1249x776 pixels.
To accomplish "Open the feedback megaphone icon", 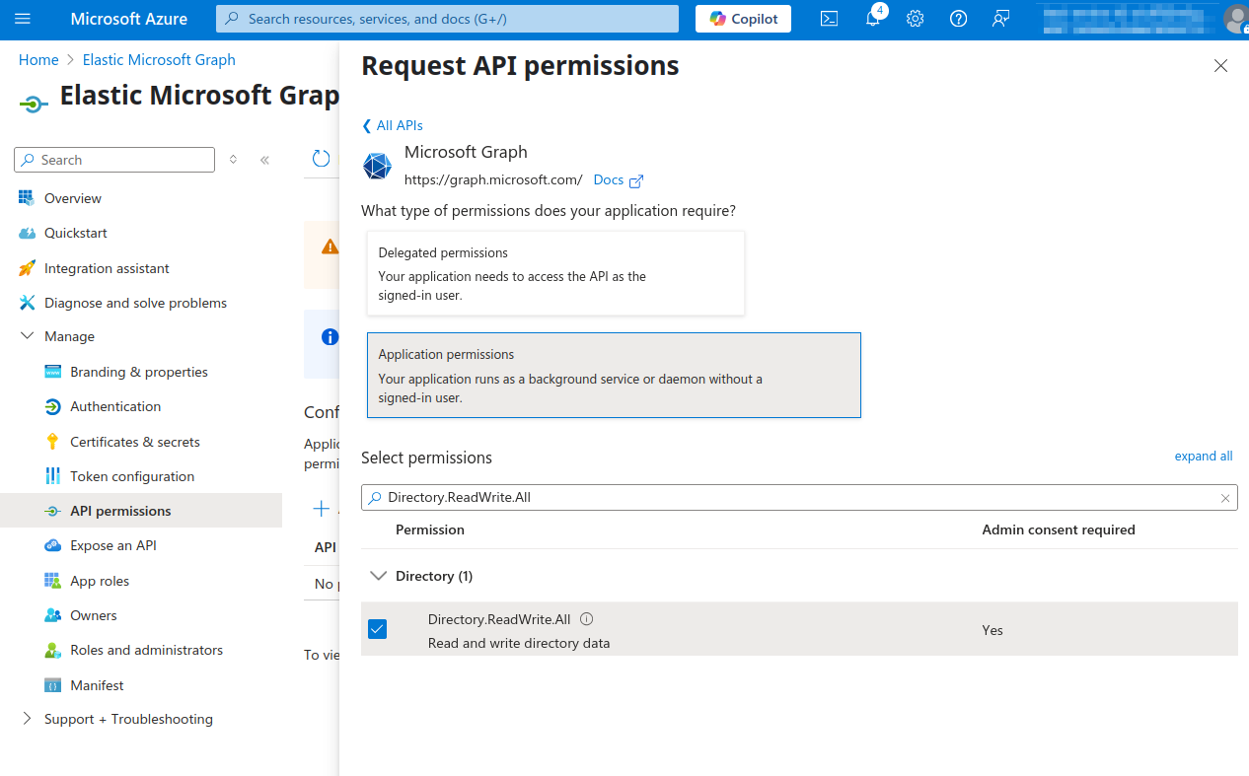I will point(1000,18).
